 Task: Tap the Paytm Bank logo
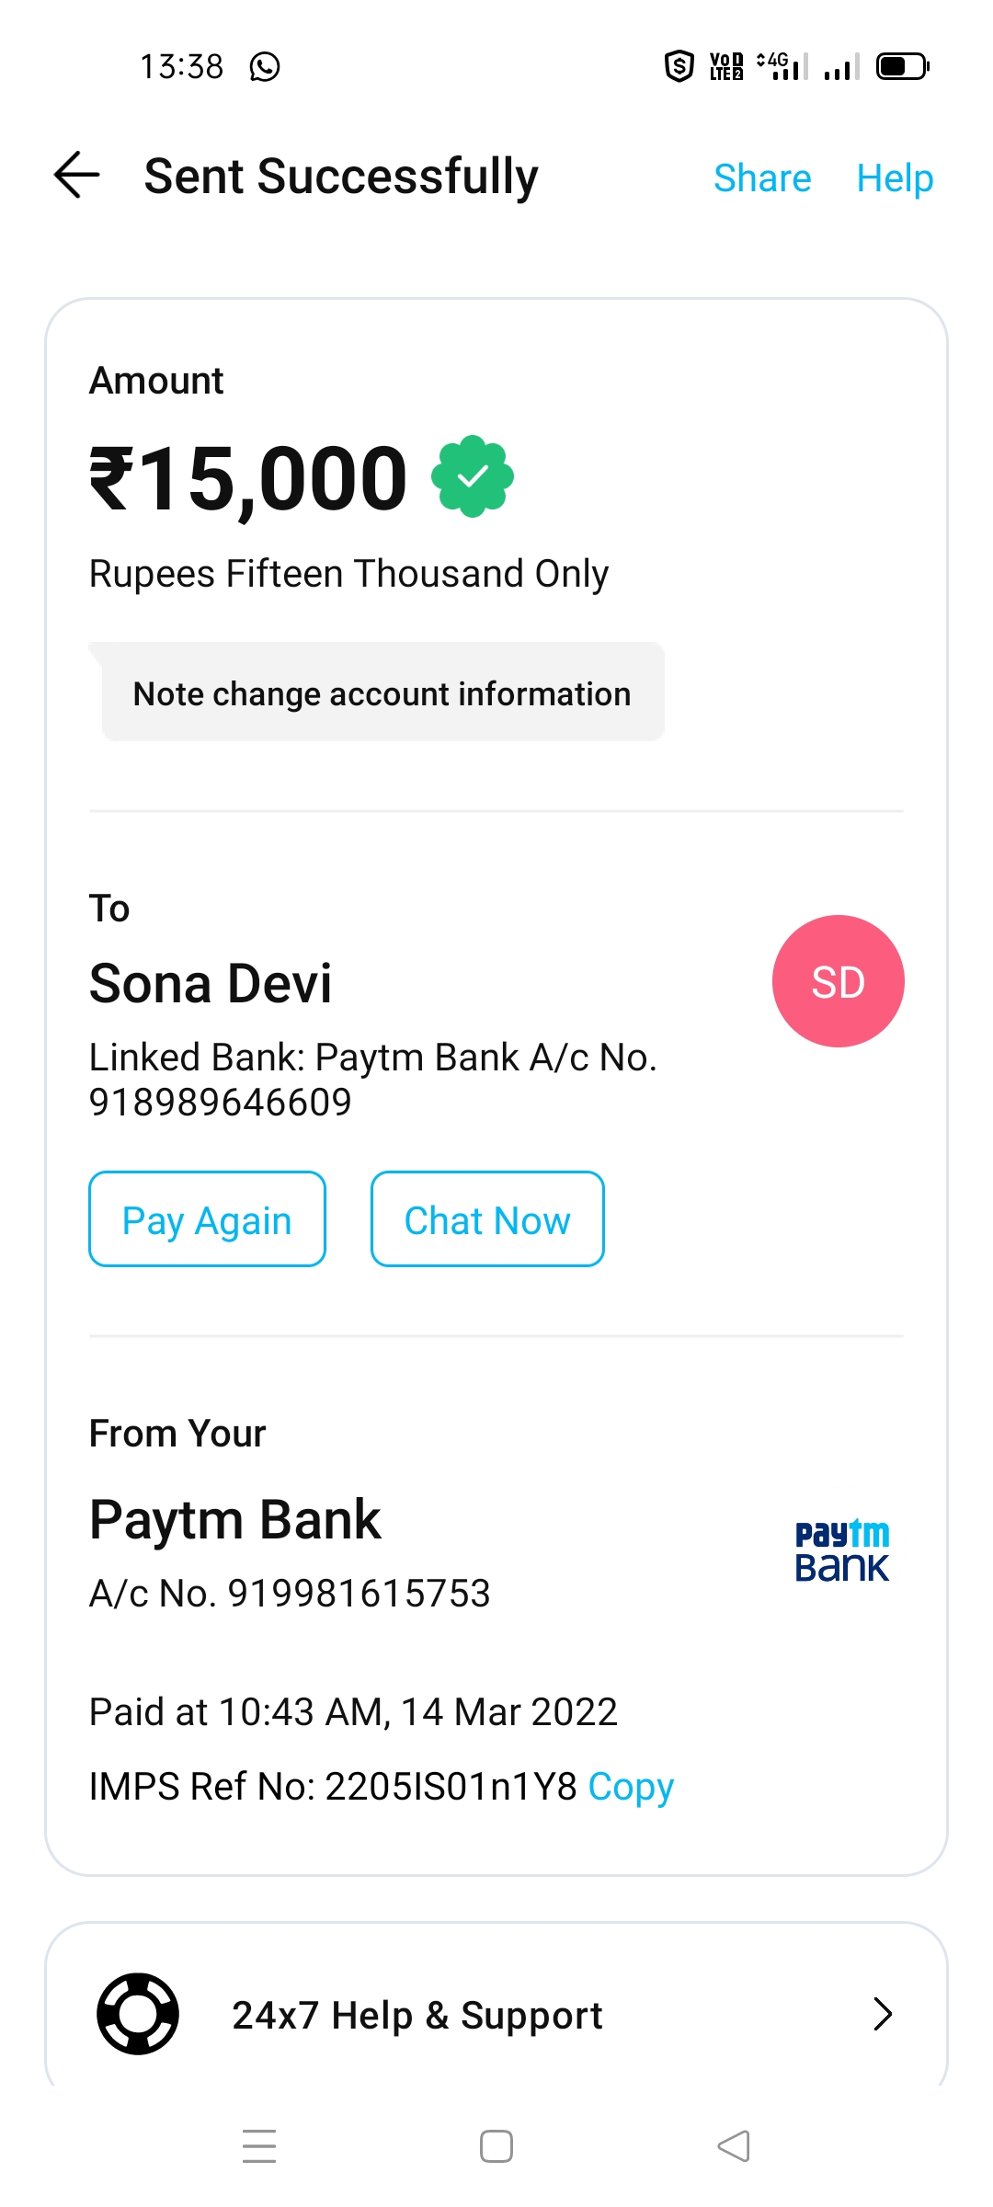click(x=841, y=1551)
